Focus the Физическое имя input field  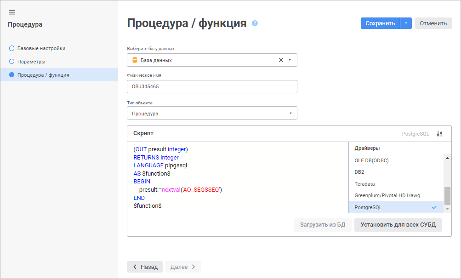point(212,86)
